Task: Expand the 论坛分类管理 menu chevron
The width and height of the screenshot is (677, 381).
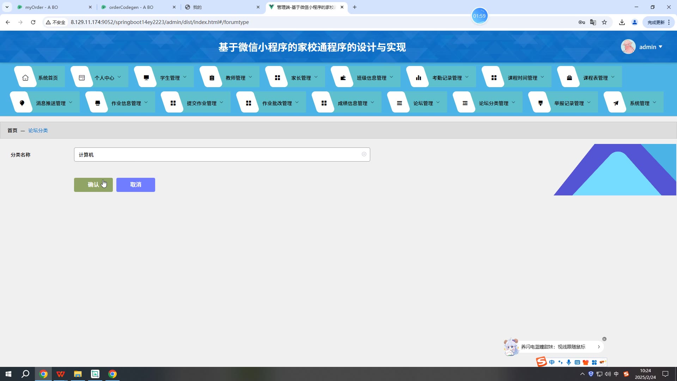Action: (x=513, y=102)
